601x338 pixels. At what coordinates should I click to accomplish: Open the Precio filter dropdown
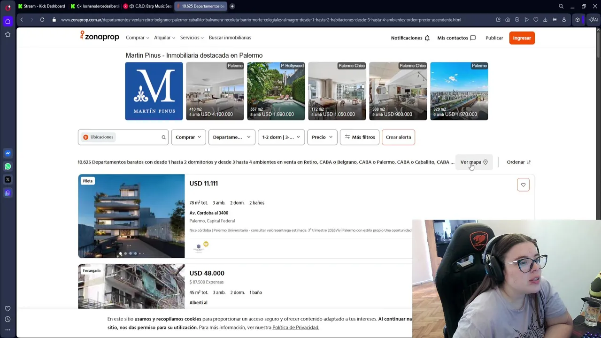[322, 137]
